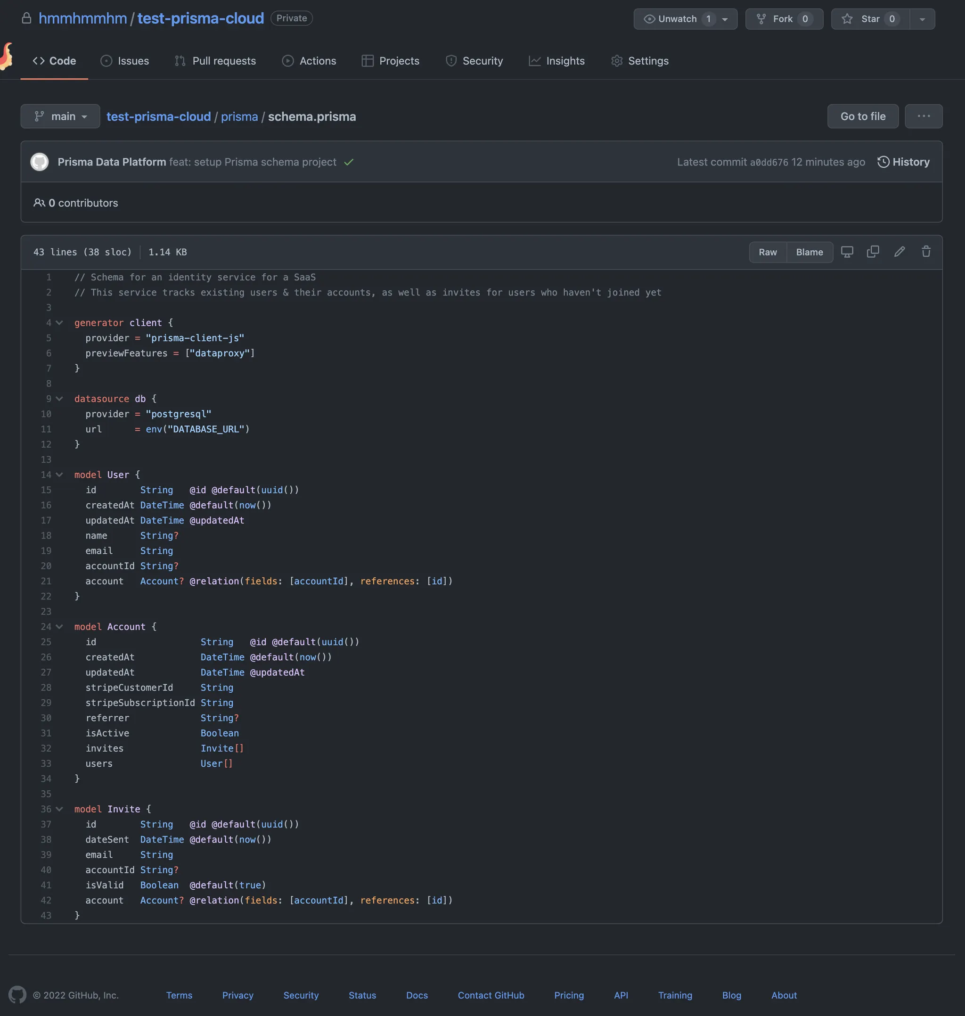Open the main branch dropdown
This screenshot has height=1016, width=965.
(60, 116)
